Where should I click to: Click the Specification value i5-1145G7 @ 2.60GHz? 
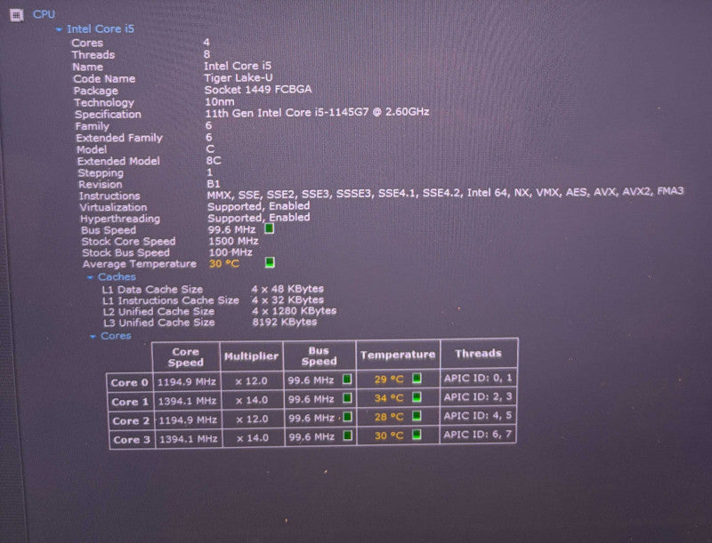click(317, 112)
